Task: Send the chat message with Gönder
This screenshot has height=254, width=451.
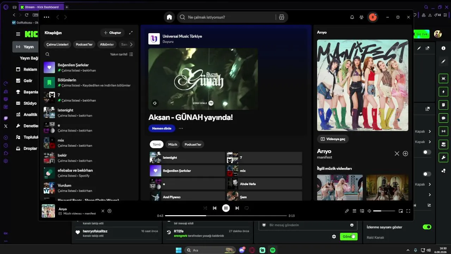Action: [349, 236]
